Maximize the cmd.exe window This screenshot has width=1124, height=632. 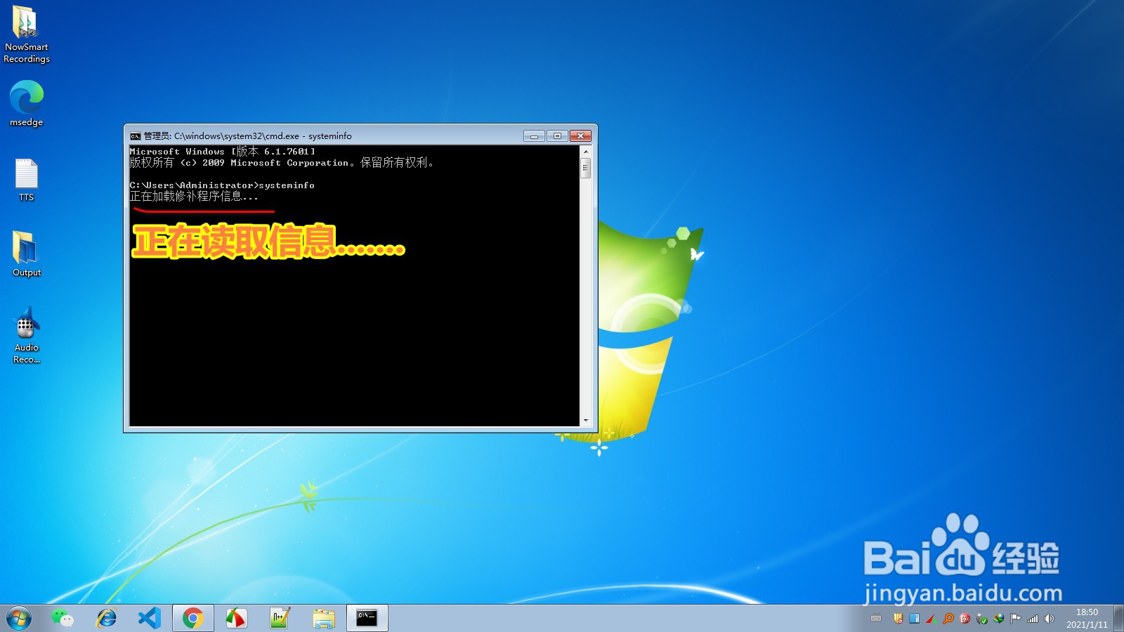[557, 136]
